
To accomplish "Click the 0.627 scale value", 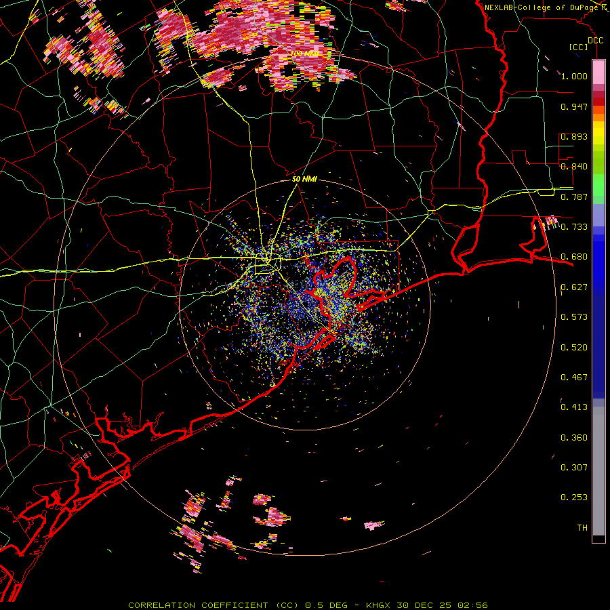I will (x=574, y=287).
